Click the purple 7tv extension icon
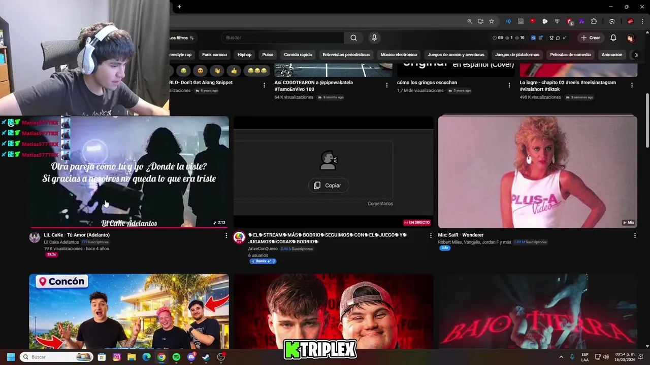Image resolution: width=650 pixels, height=365 pixels. (581, 21)
